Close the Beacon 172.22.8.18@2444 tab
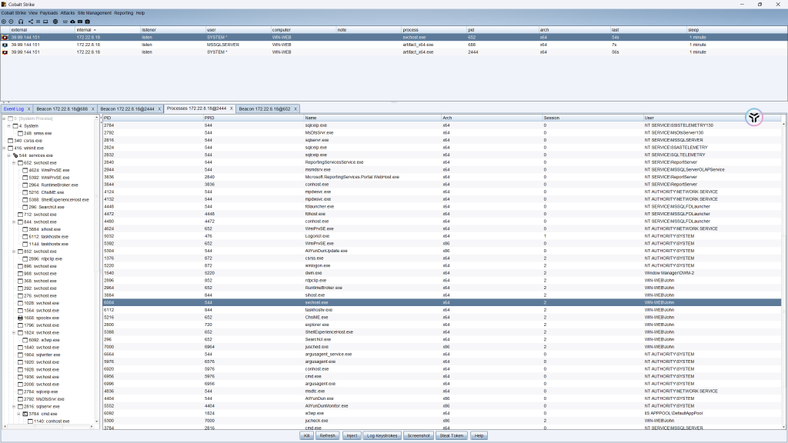 click(159, 109)
